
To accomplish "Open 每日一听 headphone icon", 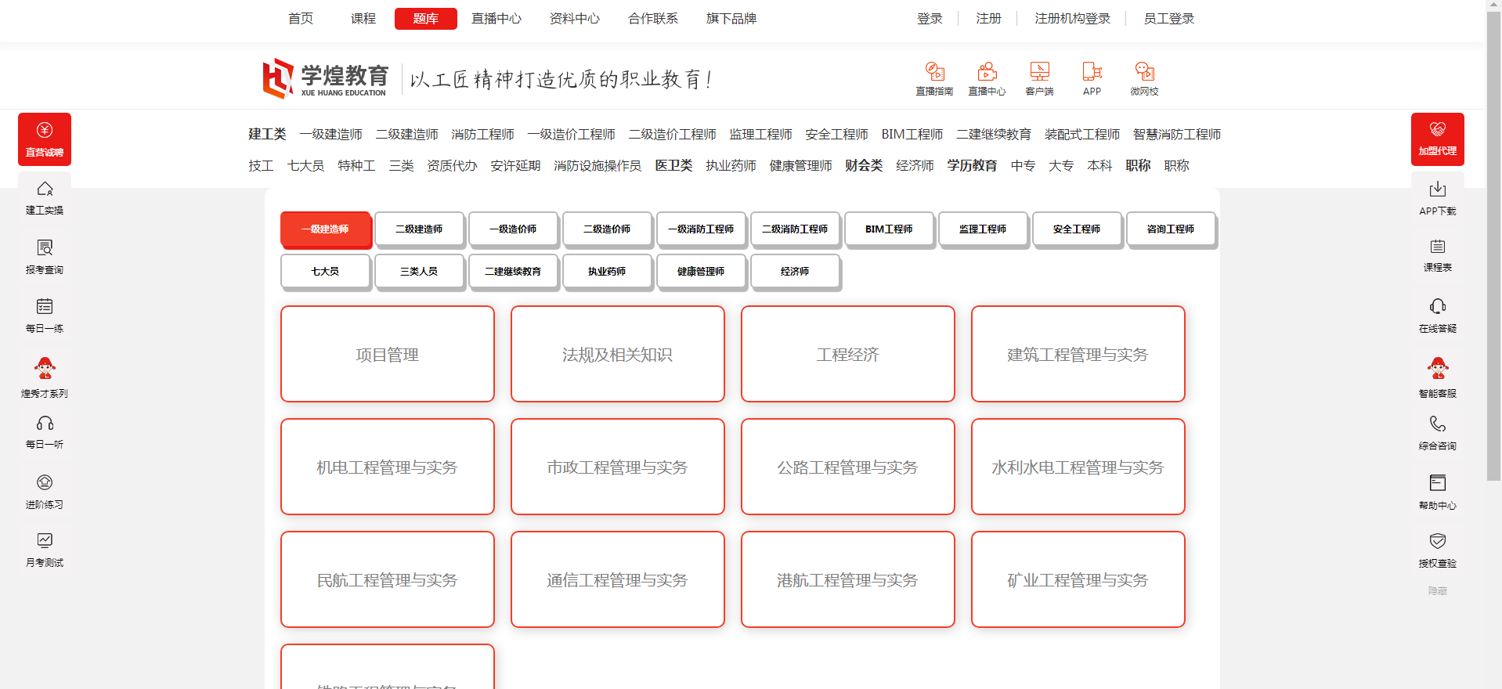I will tap(45, 424).
